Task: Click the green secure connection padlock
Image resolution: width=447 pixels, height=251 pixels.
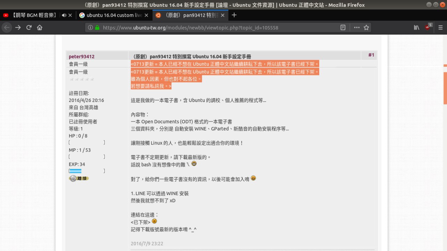Action: [x=97, y=28]
